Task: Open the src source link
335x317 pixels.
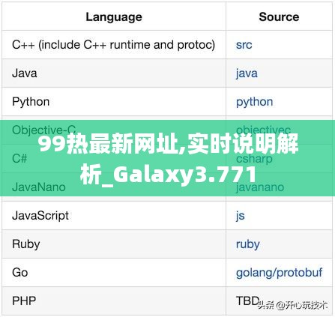Action: coord(244,45)
